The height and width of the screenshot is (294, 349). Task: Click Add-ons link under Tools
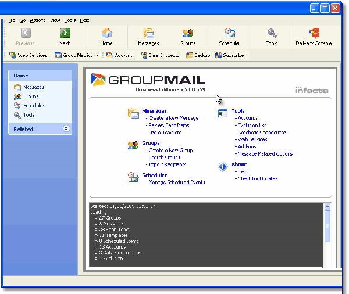[x=247, y=146]
